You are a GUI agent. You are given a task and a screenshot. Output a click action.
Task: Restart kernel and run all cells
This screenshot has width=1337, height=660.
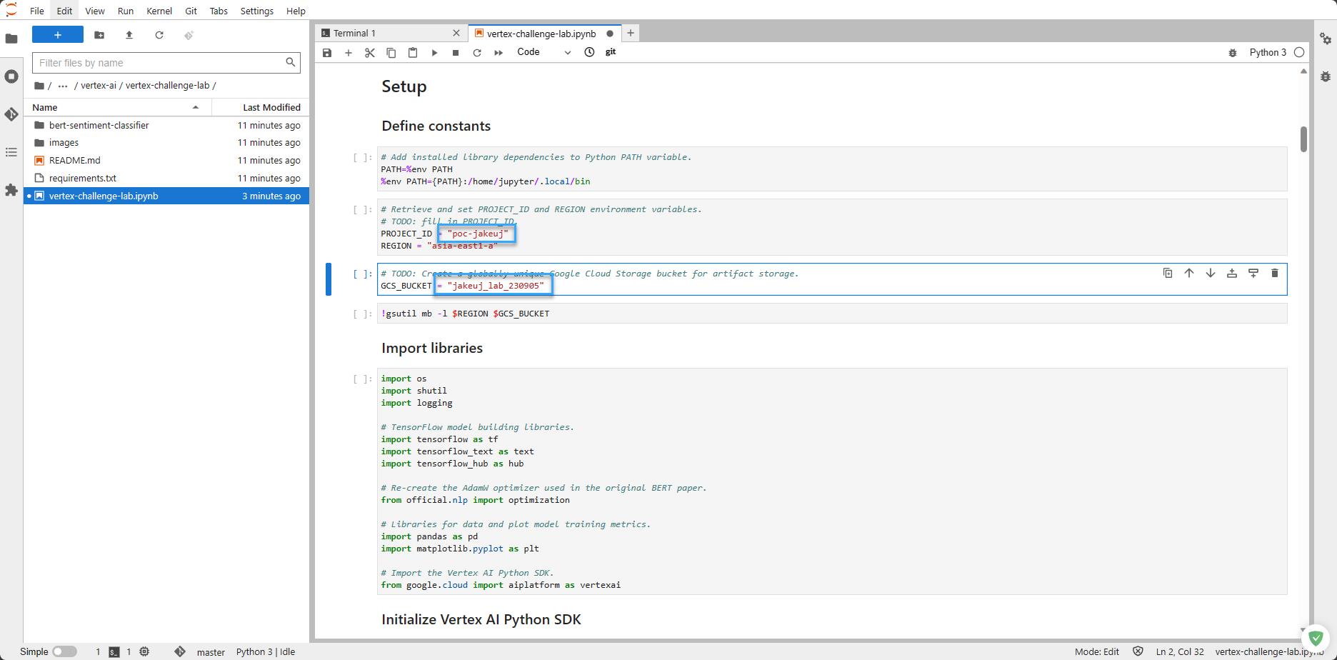[x=499, y=52]
